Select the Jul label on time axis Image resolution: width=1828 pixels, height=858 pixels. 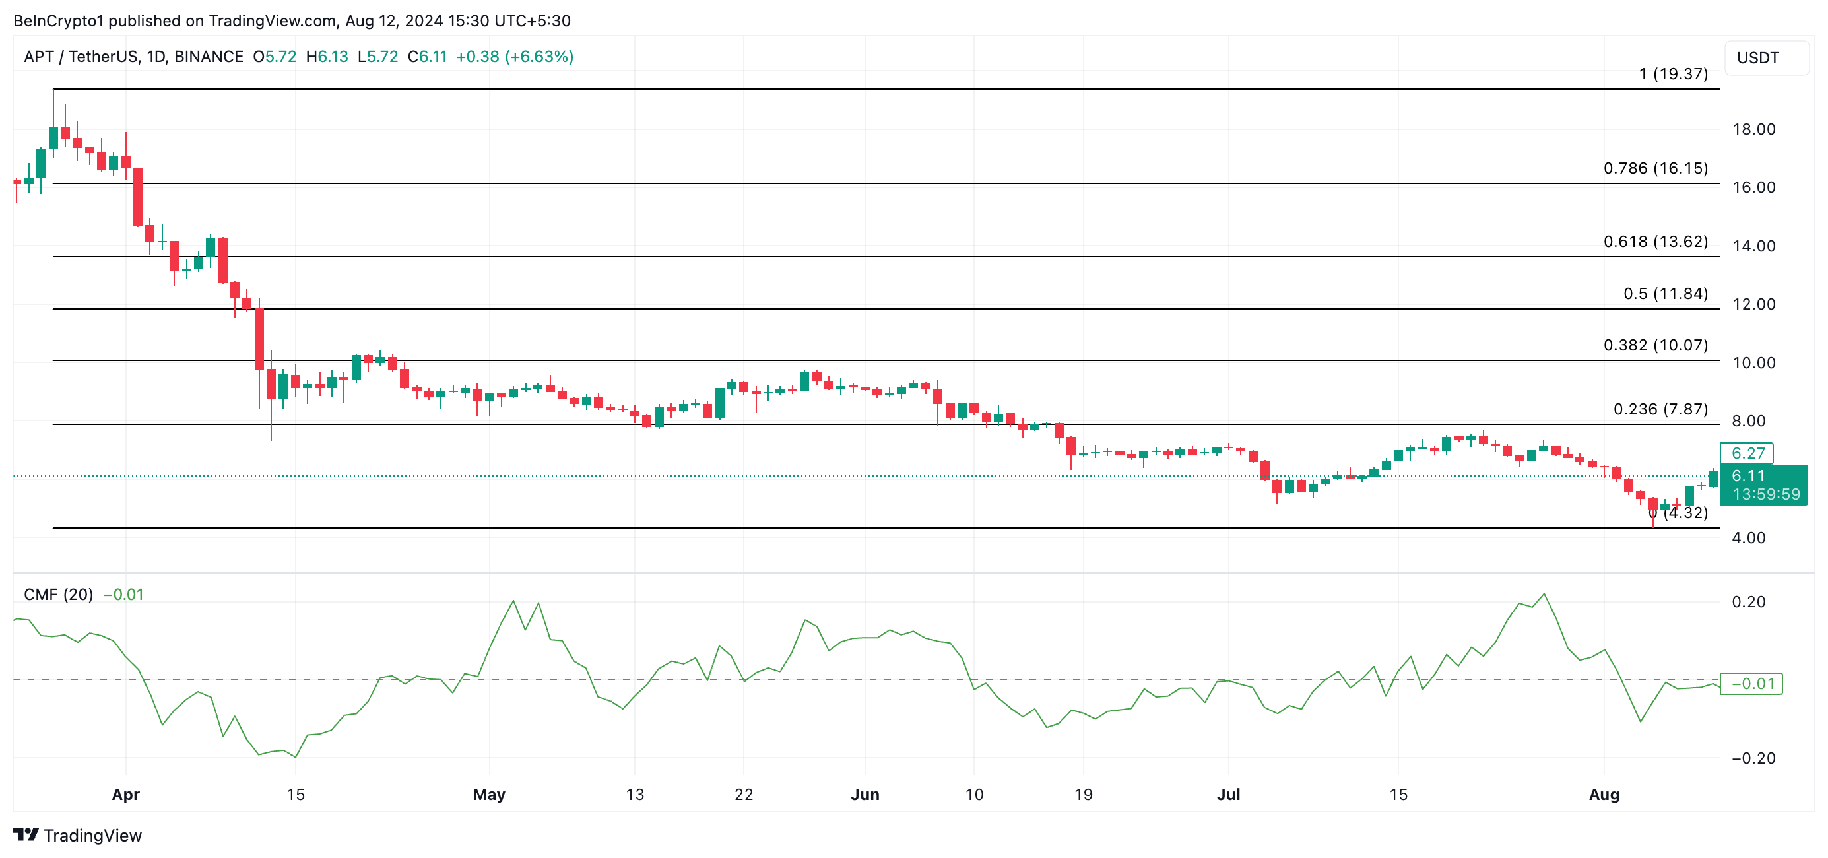1227,795
